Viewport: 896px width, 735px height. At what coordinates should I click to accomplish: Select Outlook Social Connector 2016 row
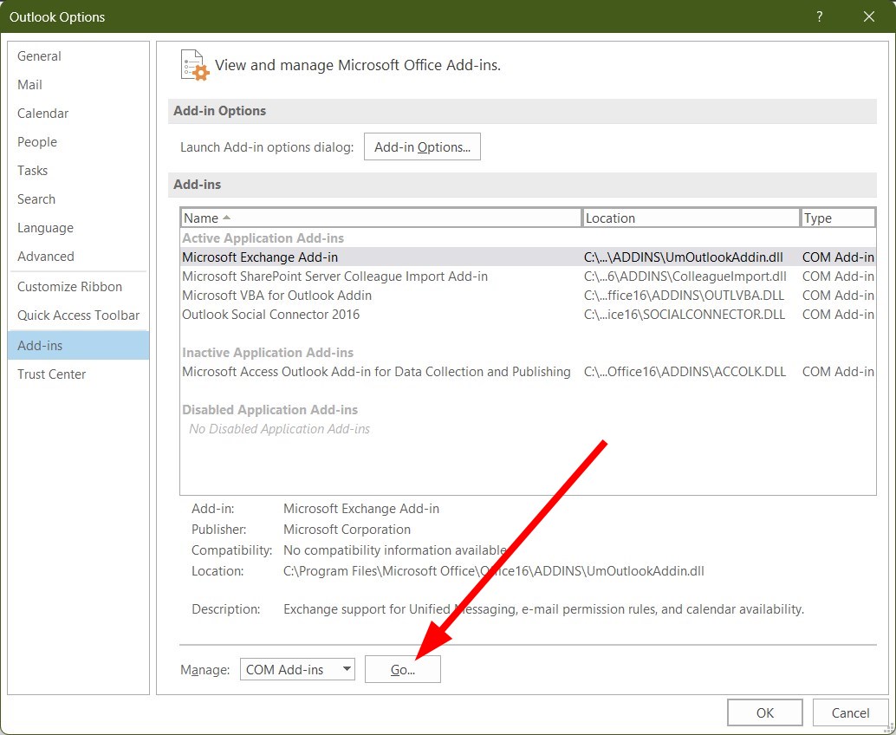pyautogui.click(x=528, y=315)
